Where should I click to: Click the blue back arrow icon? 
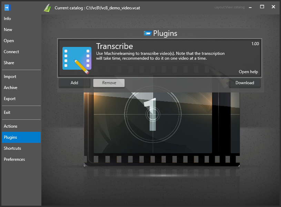coord(7,7)
